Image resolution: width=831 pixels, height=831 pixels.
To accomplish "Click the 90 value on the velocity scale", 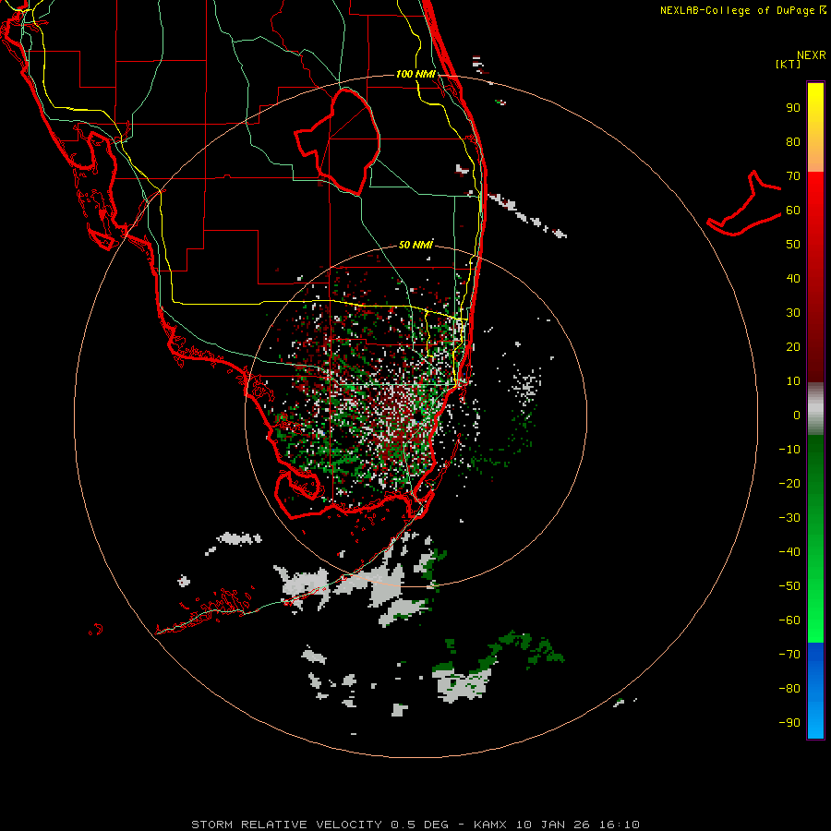I will tap(793, 108).
